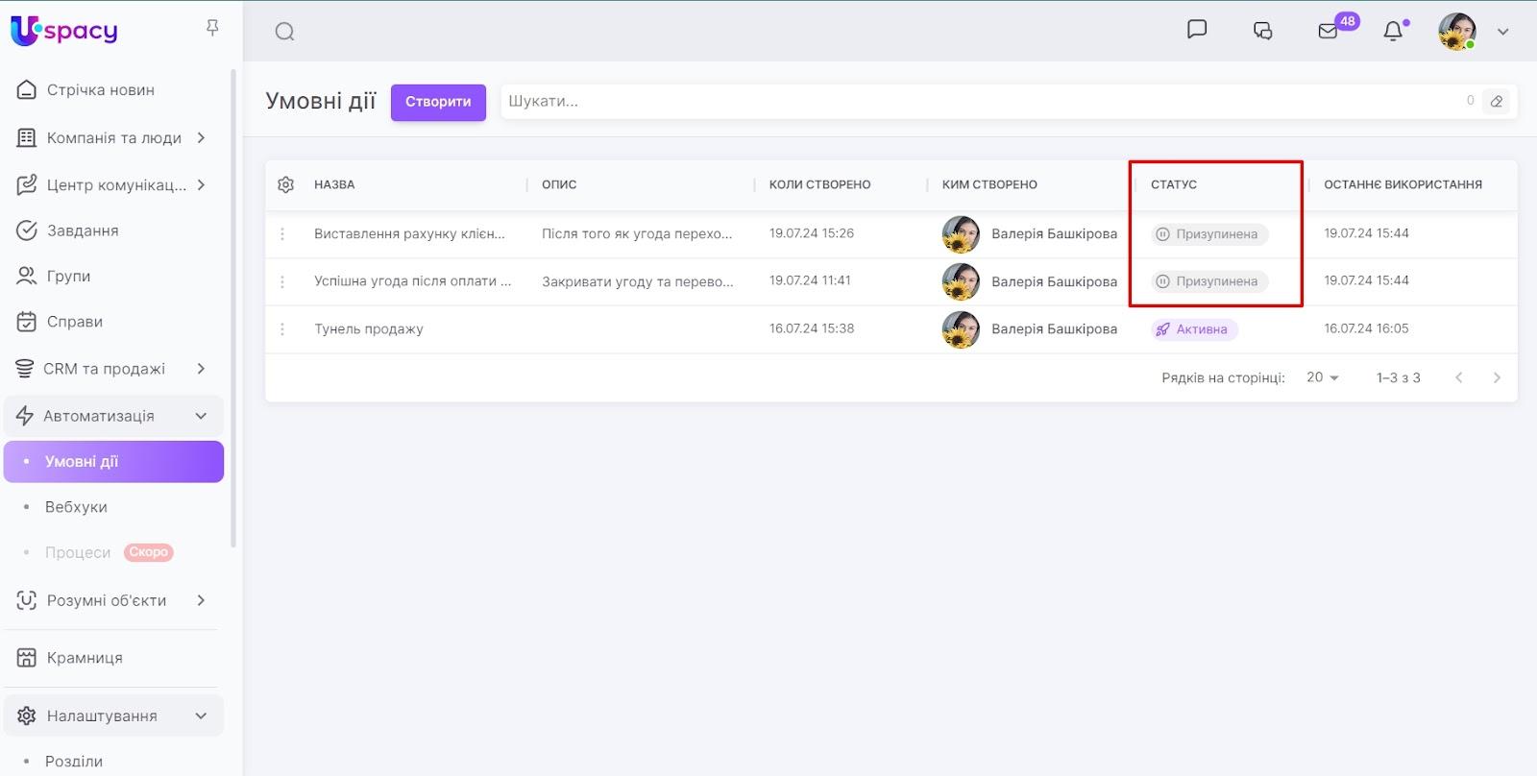Click the eraser icon to clear search
1537x776 pixels.
[1496, 102]
